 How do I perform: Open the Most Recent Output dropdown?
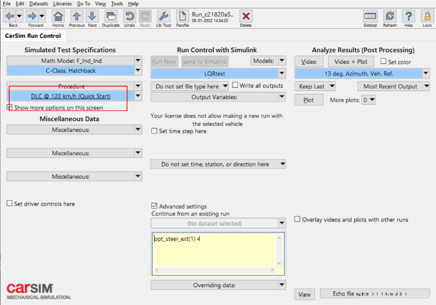(x=394, y=86)
